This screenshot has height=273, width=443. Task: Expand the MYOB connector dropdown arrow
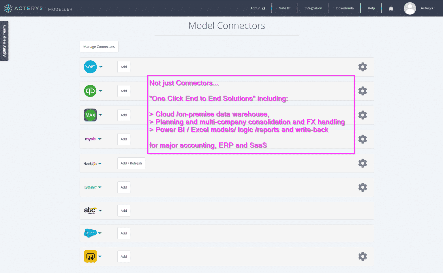(100, 139)
